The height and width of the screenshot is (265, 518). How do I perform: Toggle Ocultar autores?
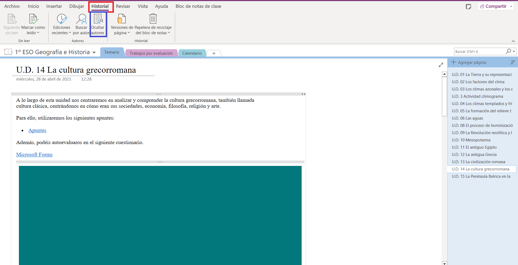click(98, 25)
